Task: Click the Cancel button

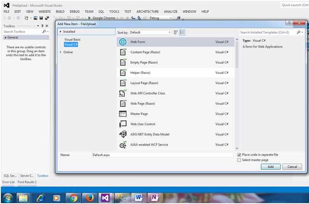Action: [292, 167]
